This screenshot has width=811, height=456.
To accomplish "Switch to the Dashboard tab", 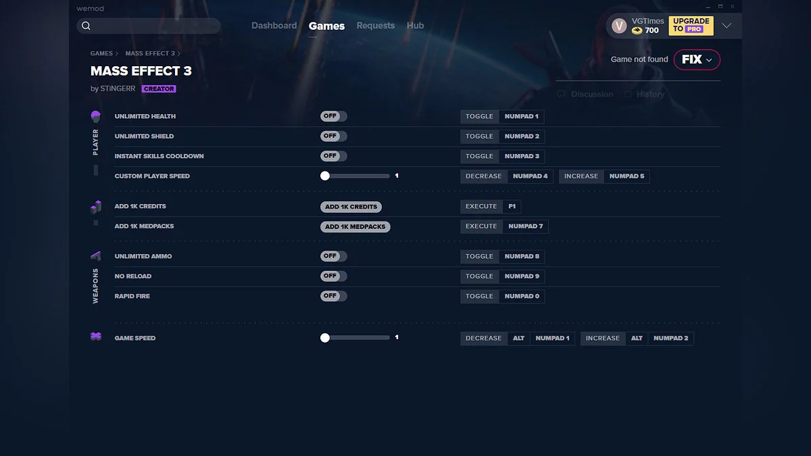I will click(x=274, y=26).
